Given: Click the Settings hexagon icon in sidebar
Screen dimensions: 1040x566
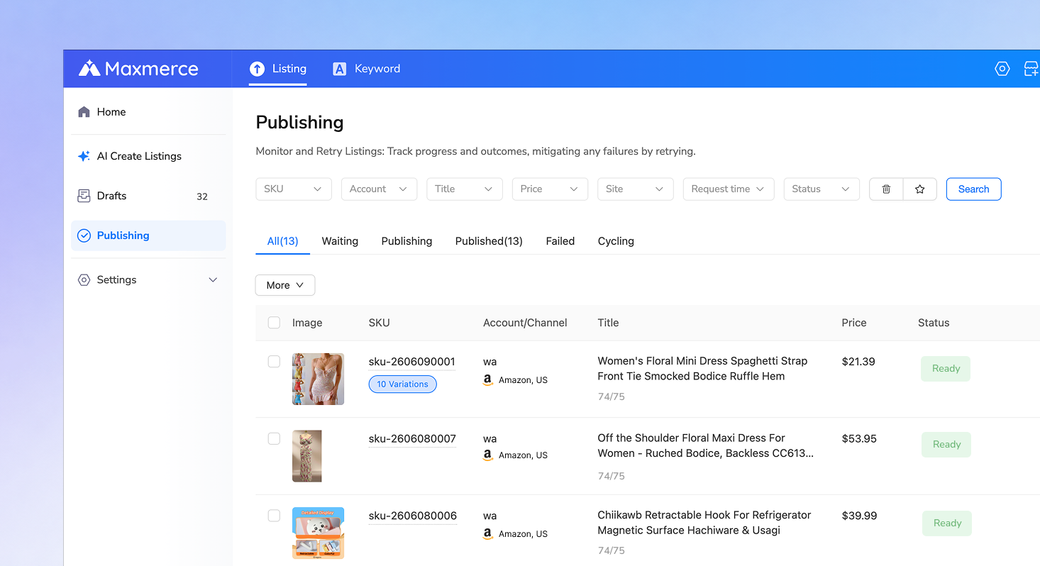Looking at the screenshot, I should click(84, 279).
